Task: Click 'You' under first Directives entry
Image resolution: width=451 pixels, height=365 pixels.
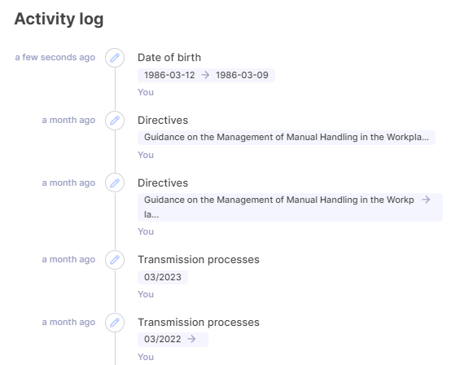Action: tap(146, 155)
